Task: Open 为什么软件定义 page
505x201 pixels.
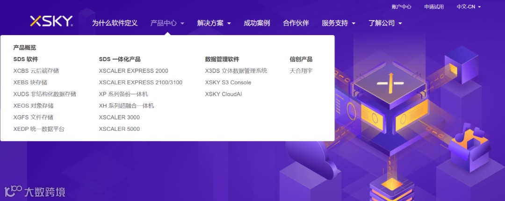Action: click(115, 23)
